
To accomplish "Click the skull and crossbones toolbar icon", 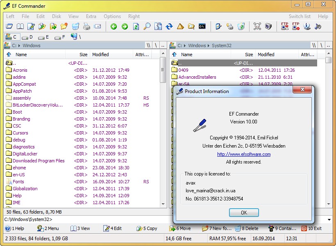I will coord(257,26).
